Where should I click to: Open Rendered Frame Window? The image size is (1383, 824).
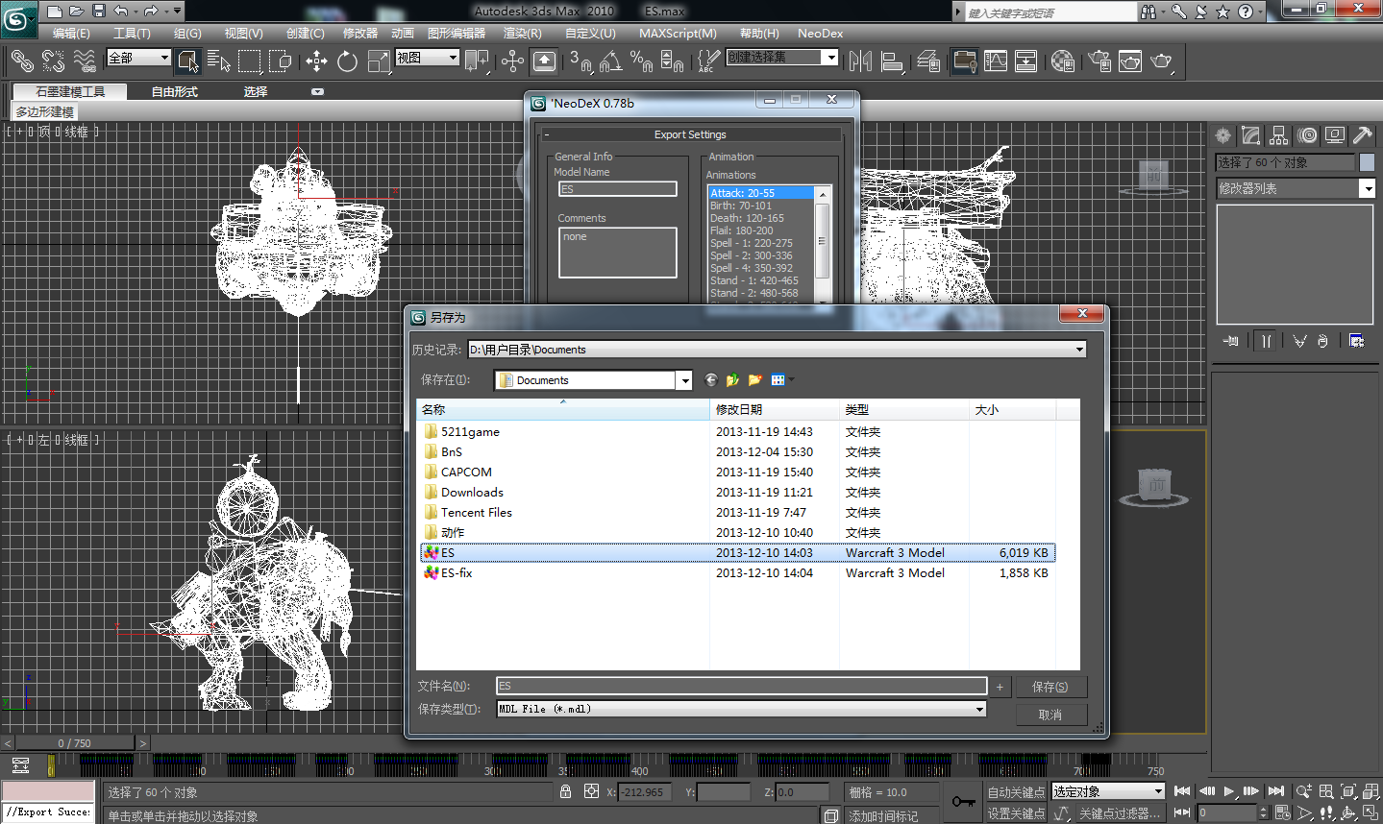pyautogui.click(x=1130, y=61)
